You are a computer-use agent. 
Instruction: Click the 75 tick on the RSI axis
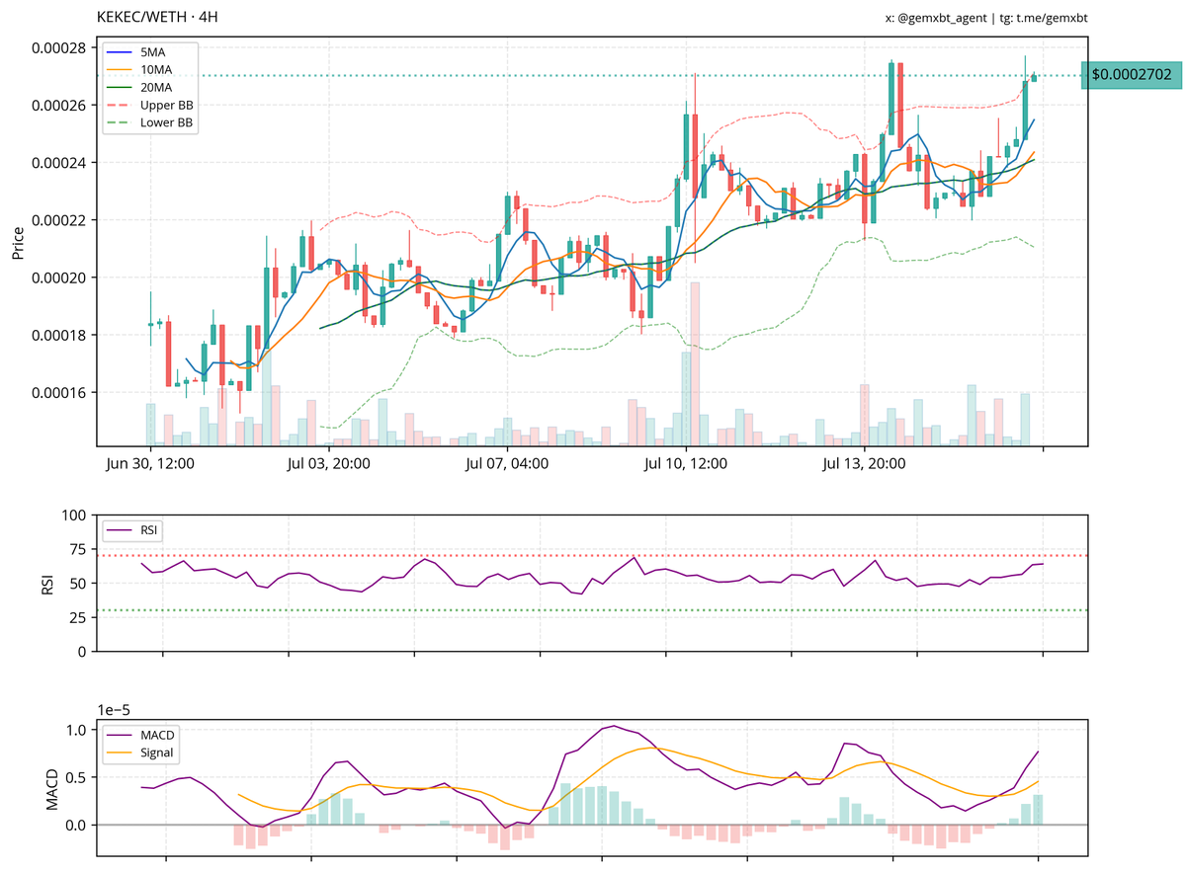point(79,550)
